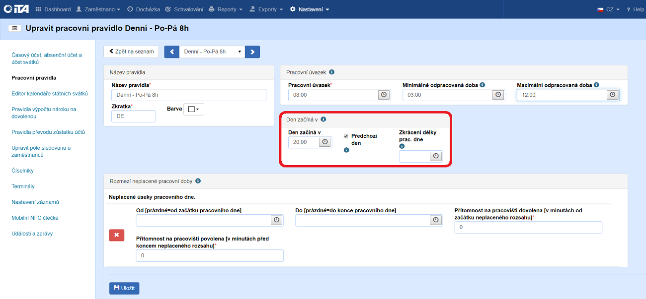Open time picker for Minimálně odpracovaná doba
The height and width of the screenshot is (299, 646).
point(497,95)
